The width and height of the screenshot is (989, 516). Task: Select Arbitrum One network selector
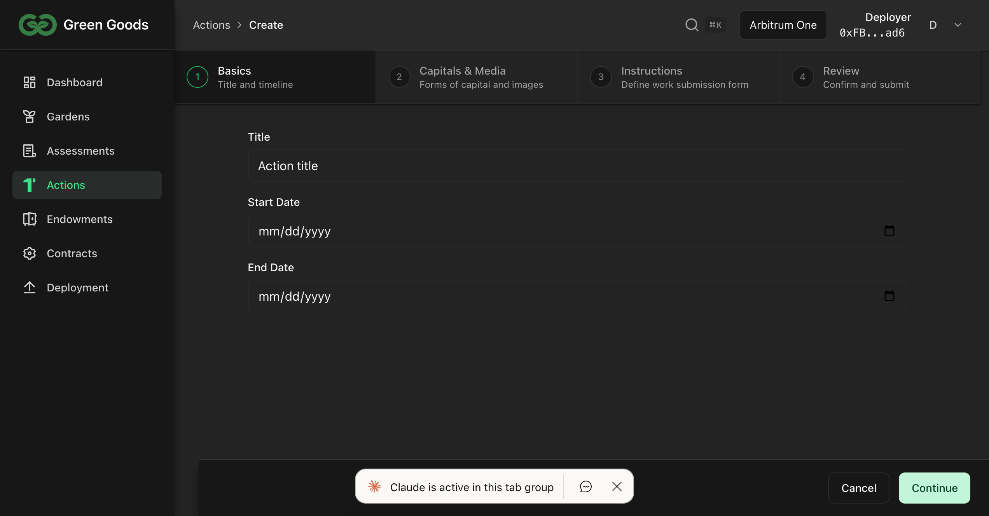(x=783, y=25)
